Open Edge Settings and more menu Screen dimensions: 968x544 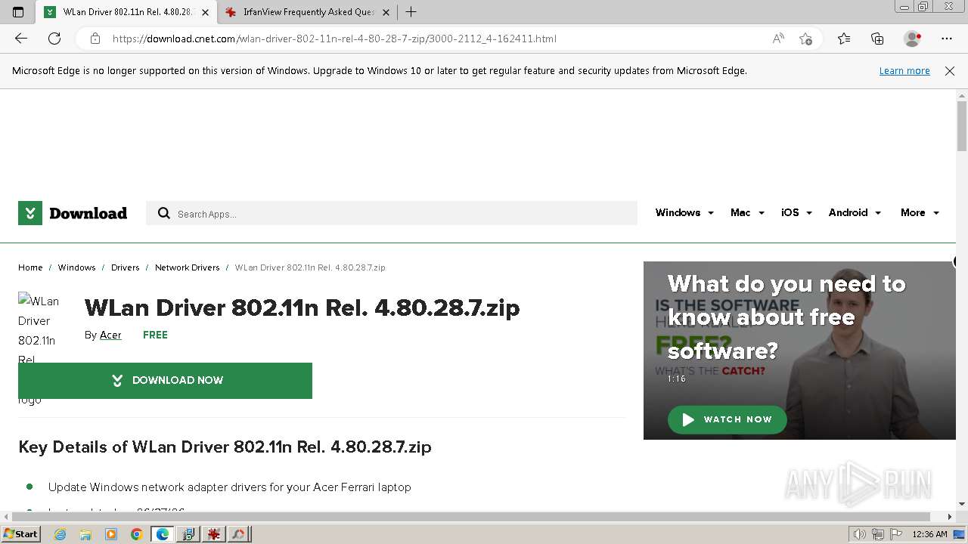947,39
